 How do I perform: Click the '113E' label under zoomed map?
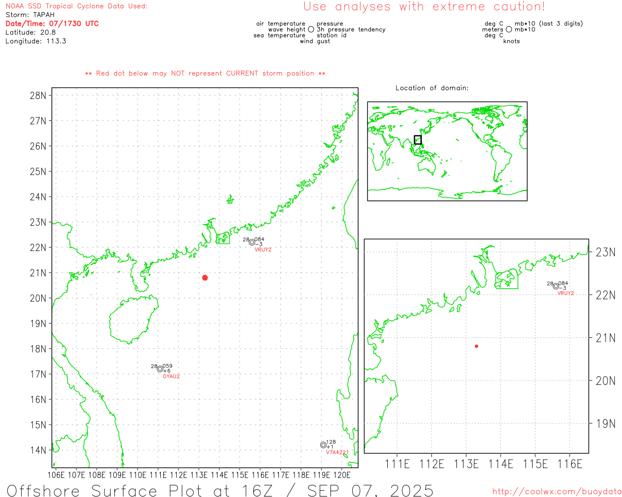pyautogui.click(x=466, y=464)
